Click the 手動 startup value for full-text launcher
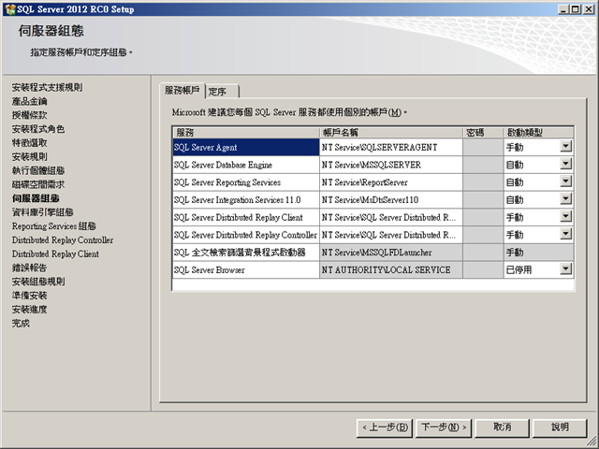The height and width of the screenshot is (449, 599). click(x=539, y=253)
